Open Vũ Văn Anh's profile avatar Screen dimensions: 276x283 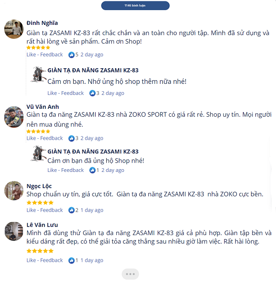(14, 117)
